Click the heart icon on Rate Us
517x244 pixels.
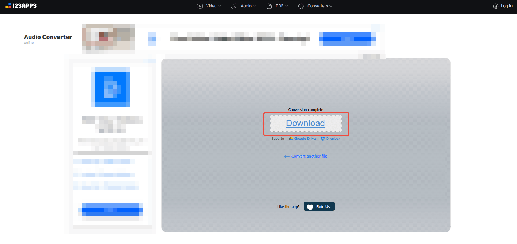[x=310, y=207]
